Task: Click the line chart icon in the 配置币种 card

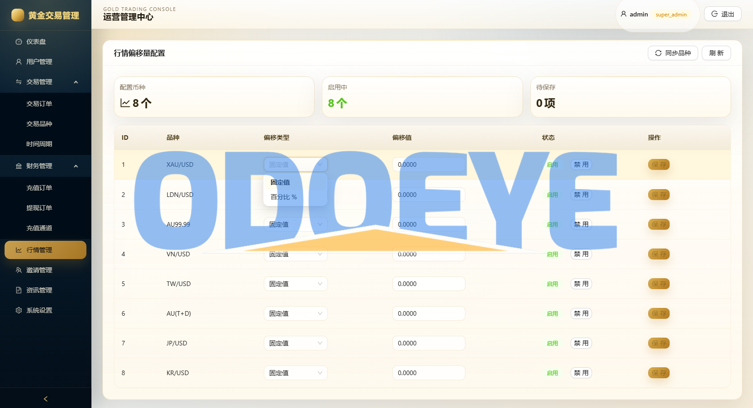Action: (125, 103)
